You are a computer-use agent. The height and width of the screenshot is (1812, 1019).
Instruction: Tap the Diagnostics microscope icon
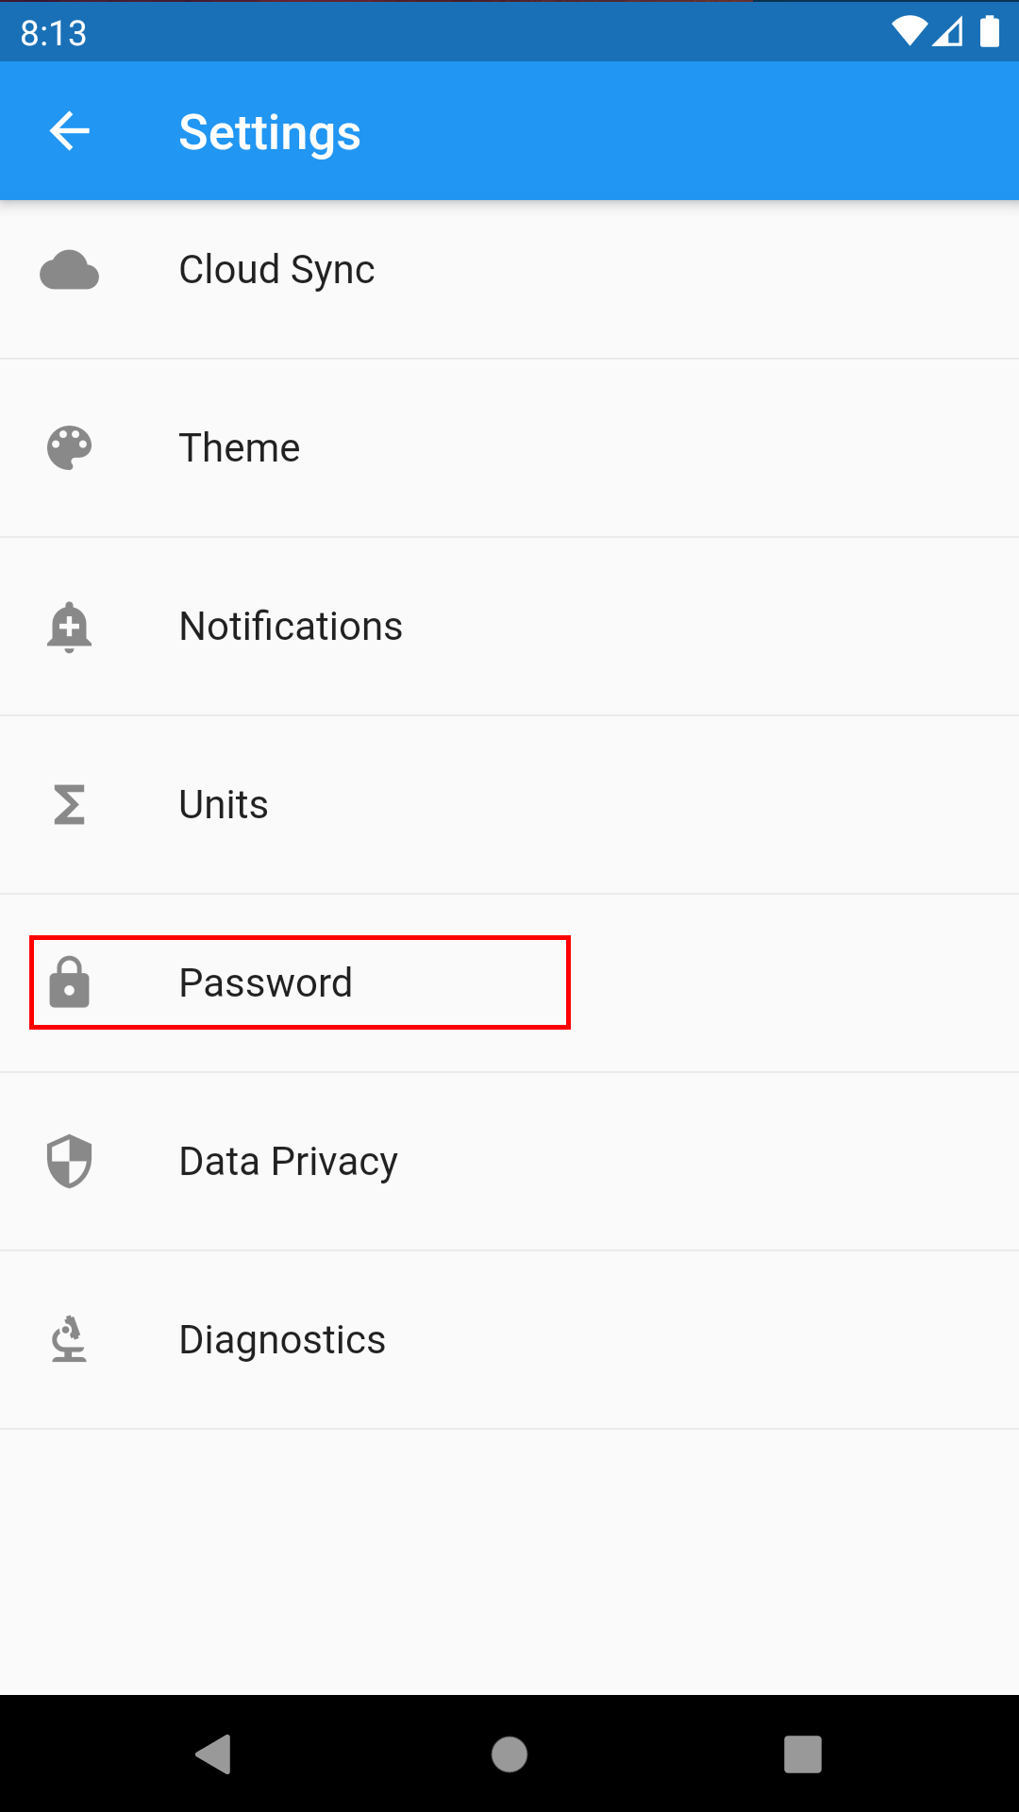(69, 1340)
